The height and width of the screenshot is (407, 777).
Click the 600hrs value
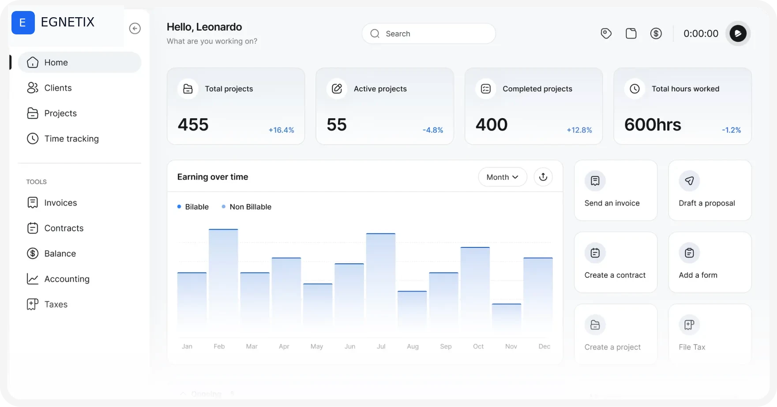click(653, 125)
